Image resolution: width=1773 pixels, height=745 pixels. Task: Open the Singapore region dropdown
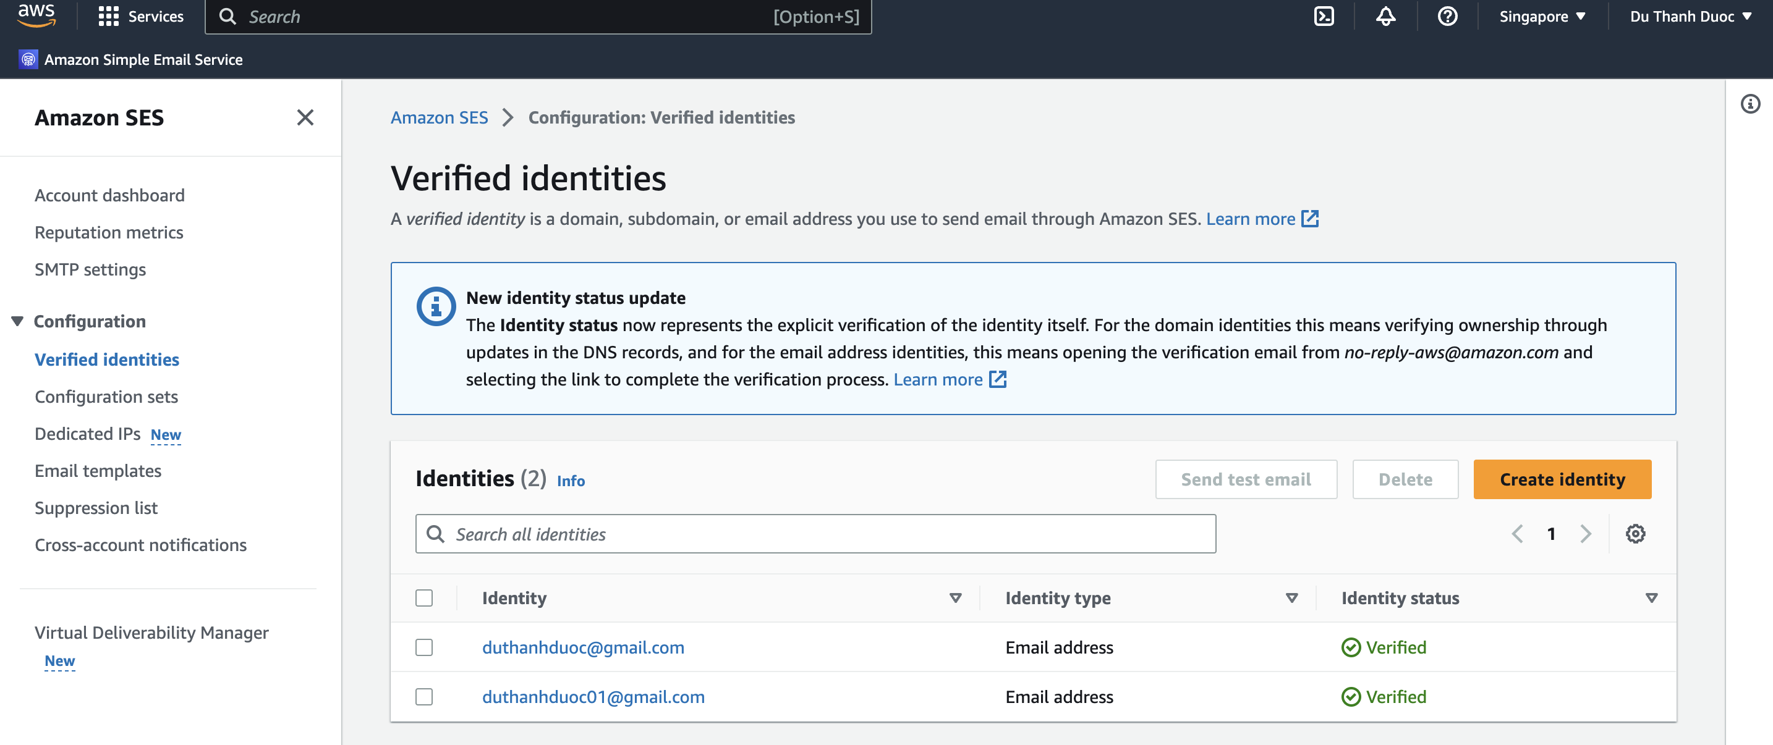point(1542,17)
